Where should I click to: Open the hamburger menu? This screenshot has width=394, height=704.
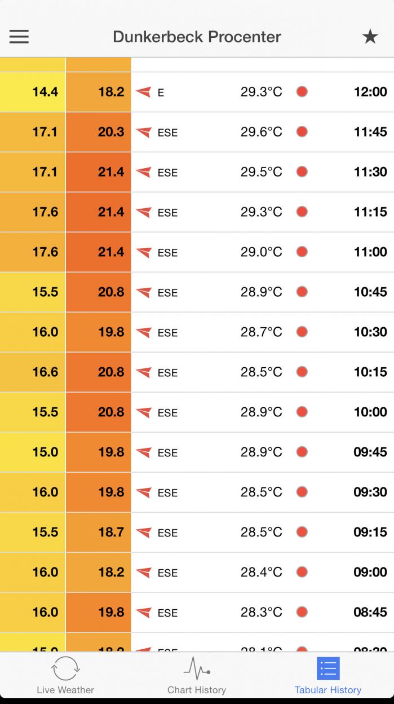point(19,37)
